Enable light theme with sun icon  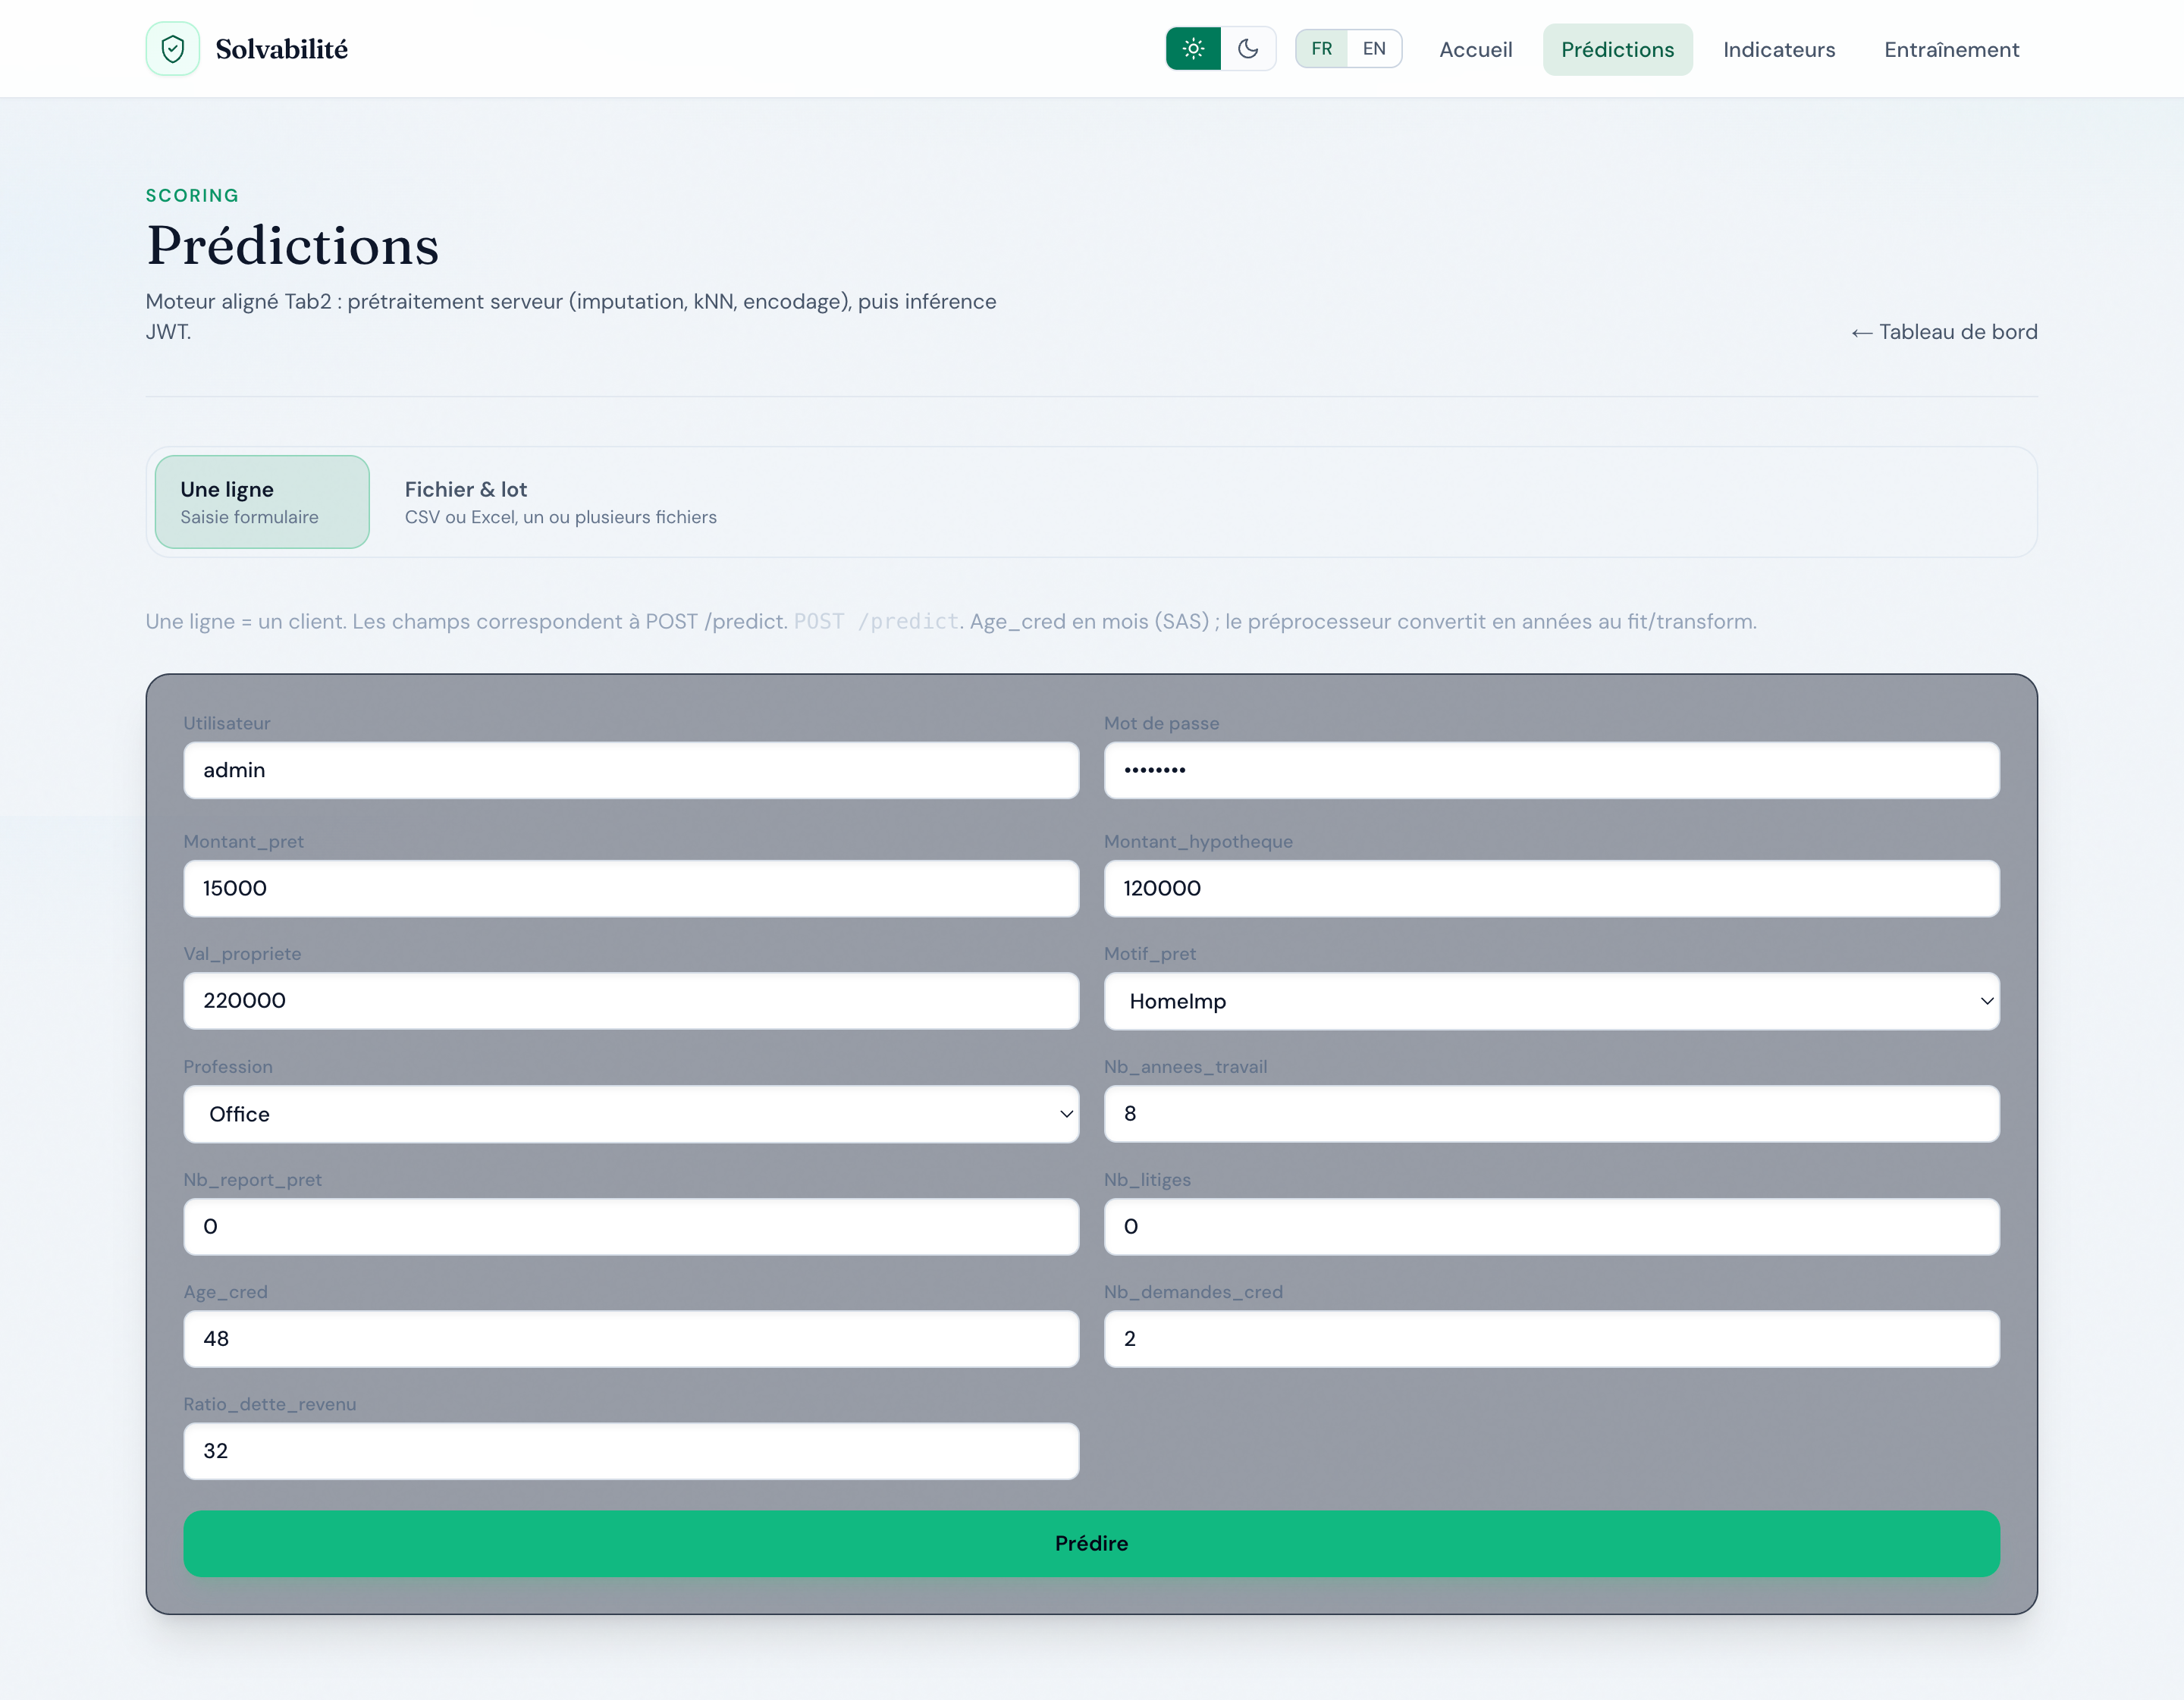pos(1193,49)
